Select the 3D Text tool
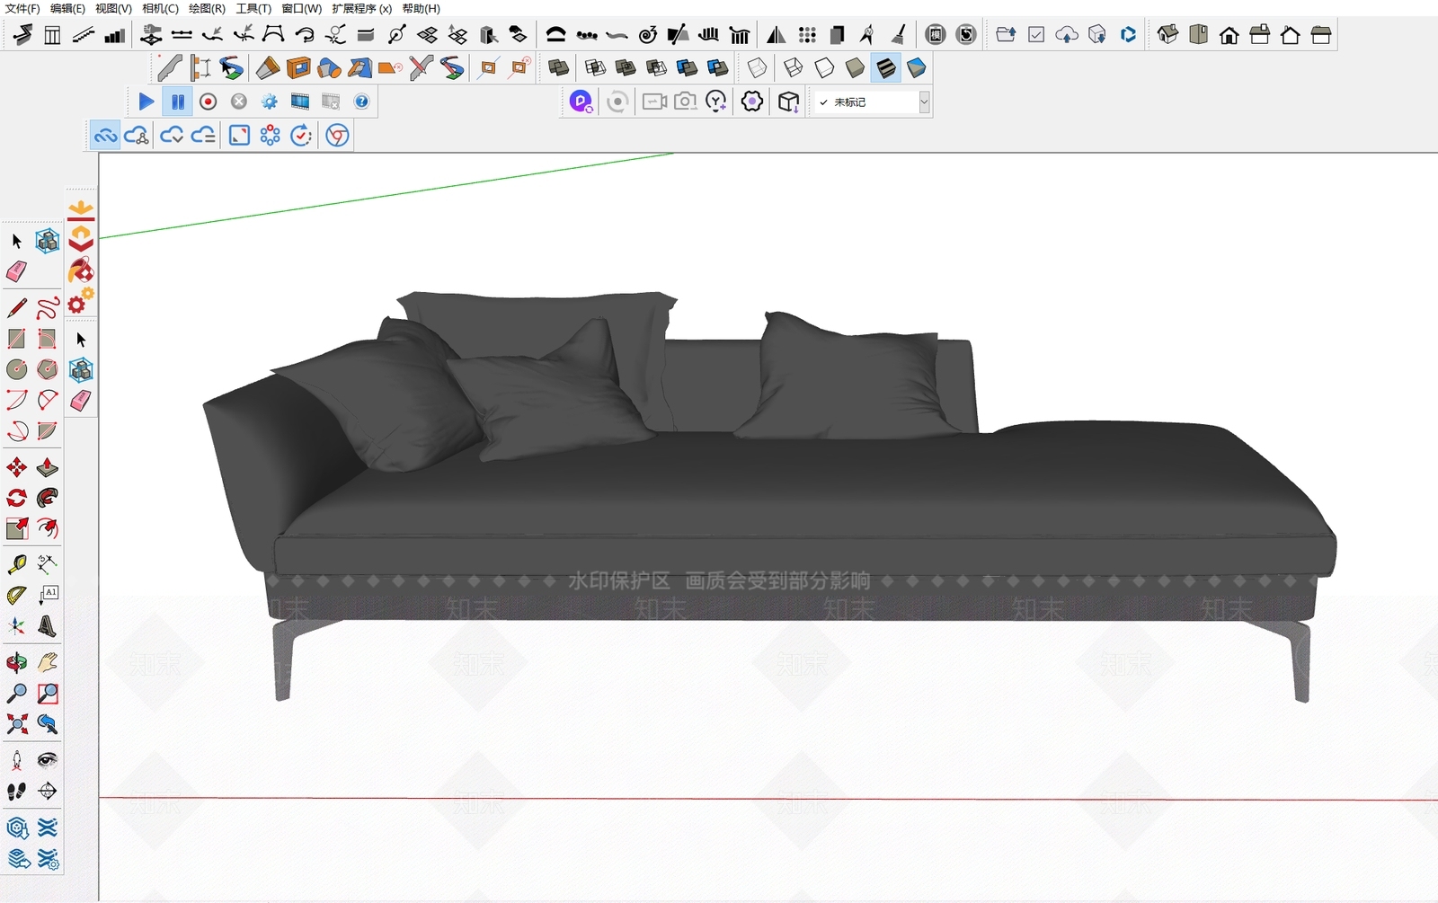The height and width of the screenshot is (903, 1438). click(48, 625)
